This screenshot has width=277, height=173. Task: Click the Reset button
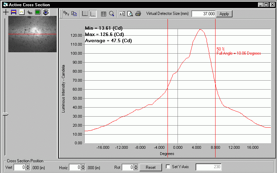tap(151, 167)
